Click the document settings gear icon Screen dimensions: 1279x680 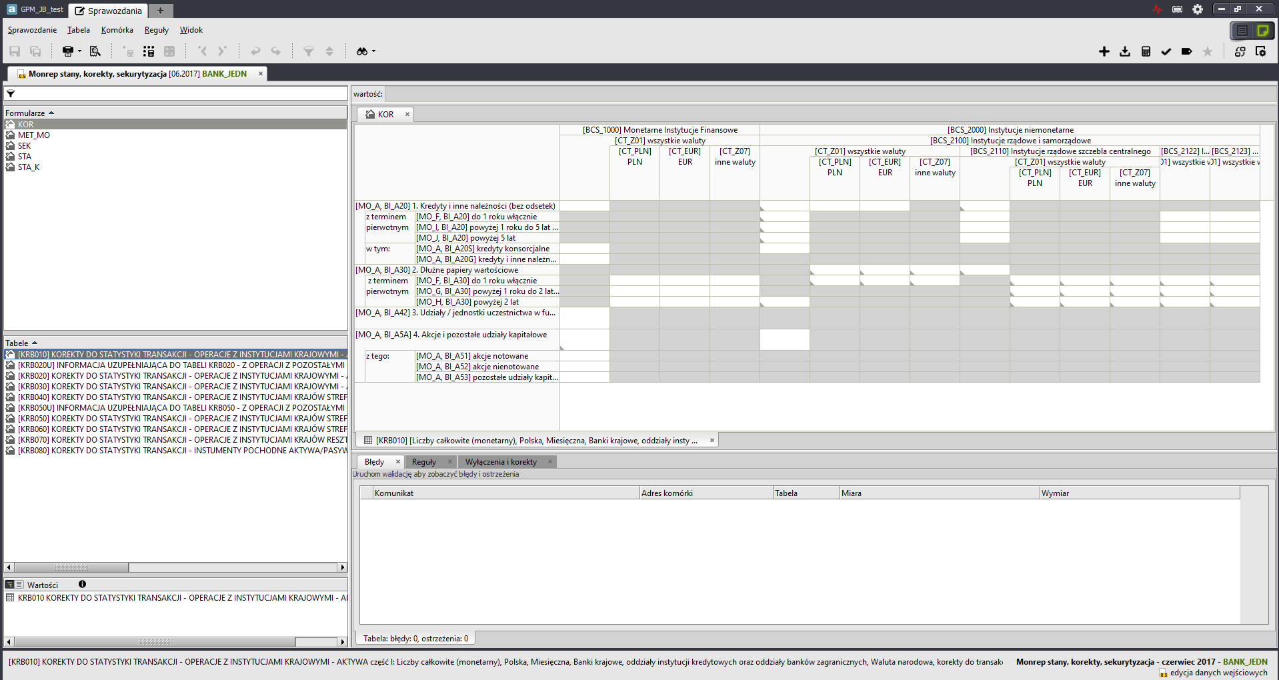click(1261, 51)
